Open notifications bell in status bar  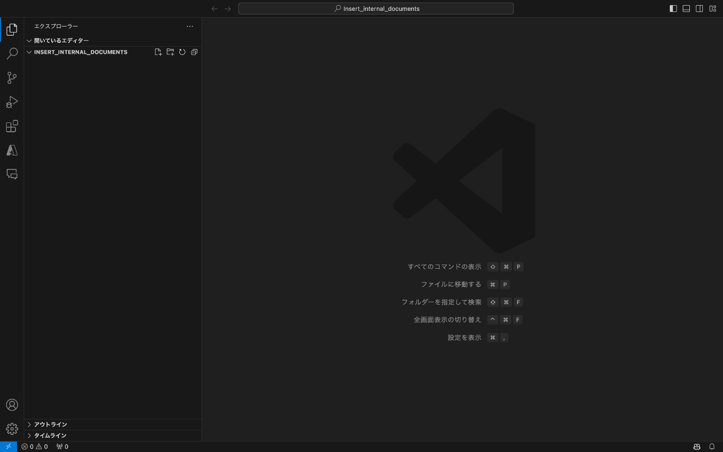[x=712, y=447]
